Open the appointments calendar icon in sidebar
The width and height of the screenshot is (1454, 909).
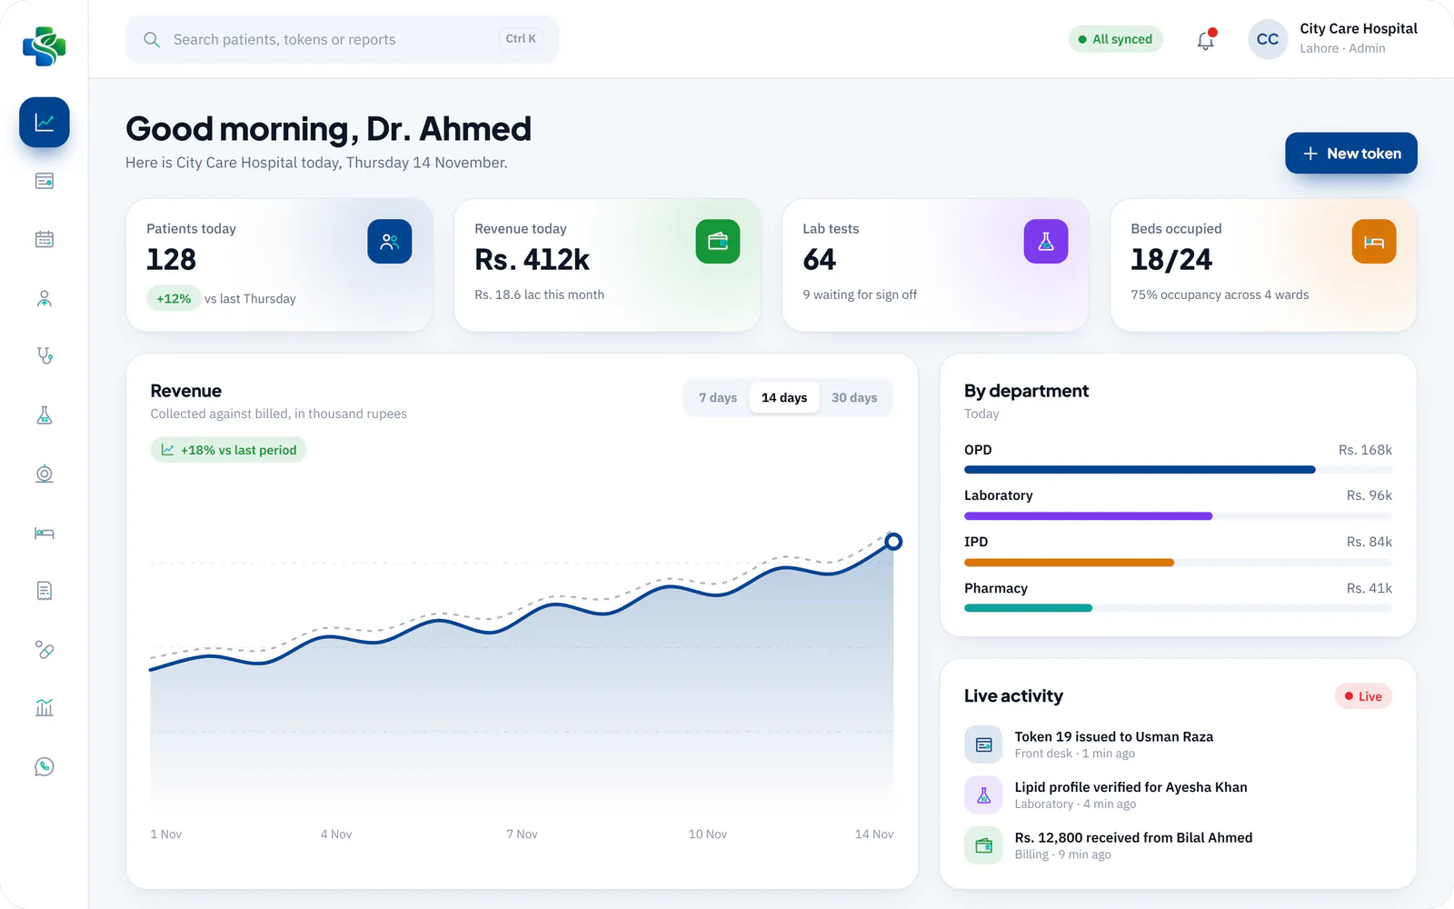(x=45, y=239)
